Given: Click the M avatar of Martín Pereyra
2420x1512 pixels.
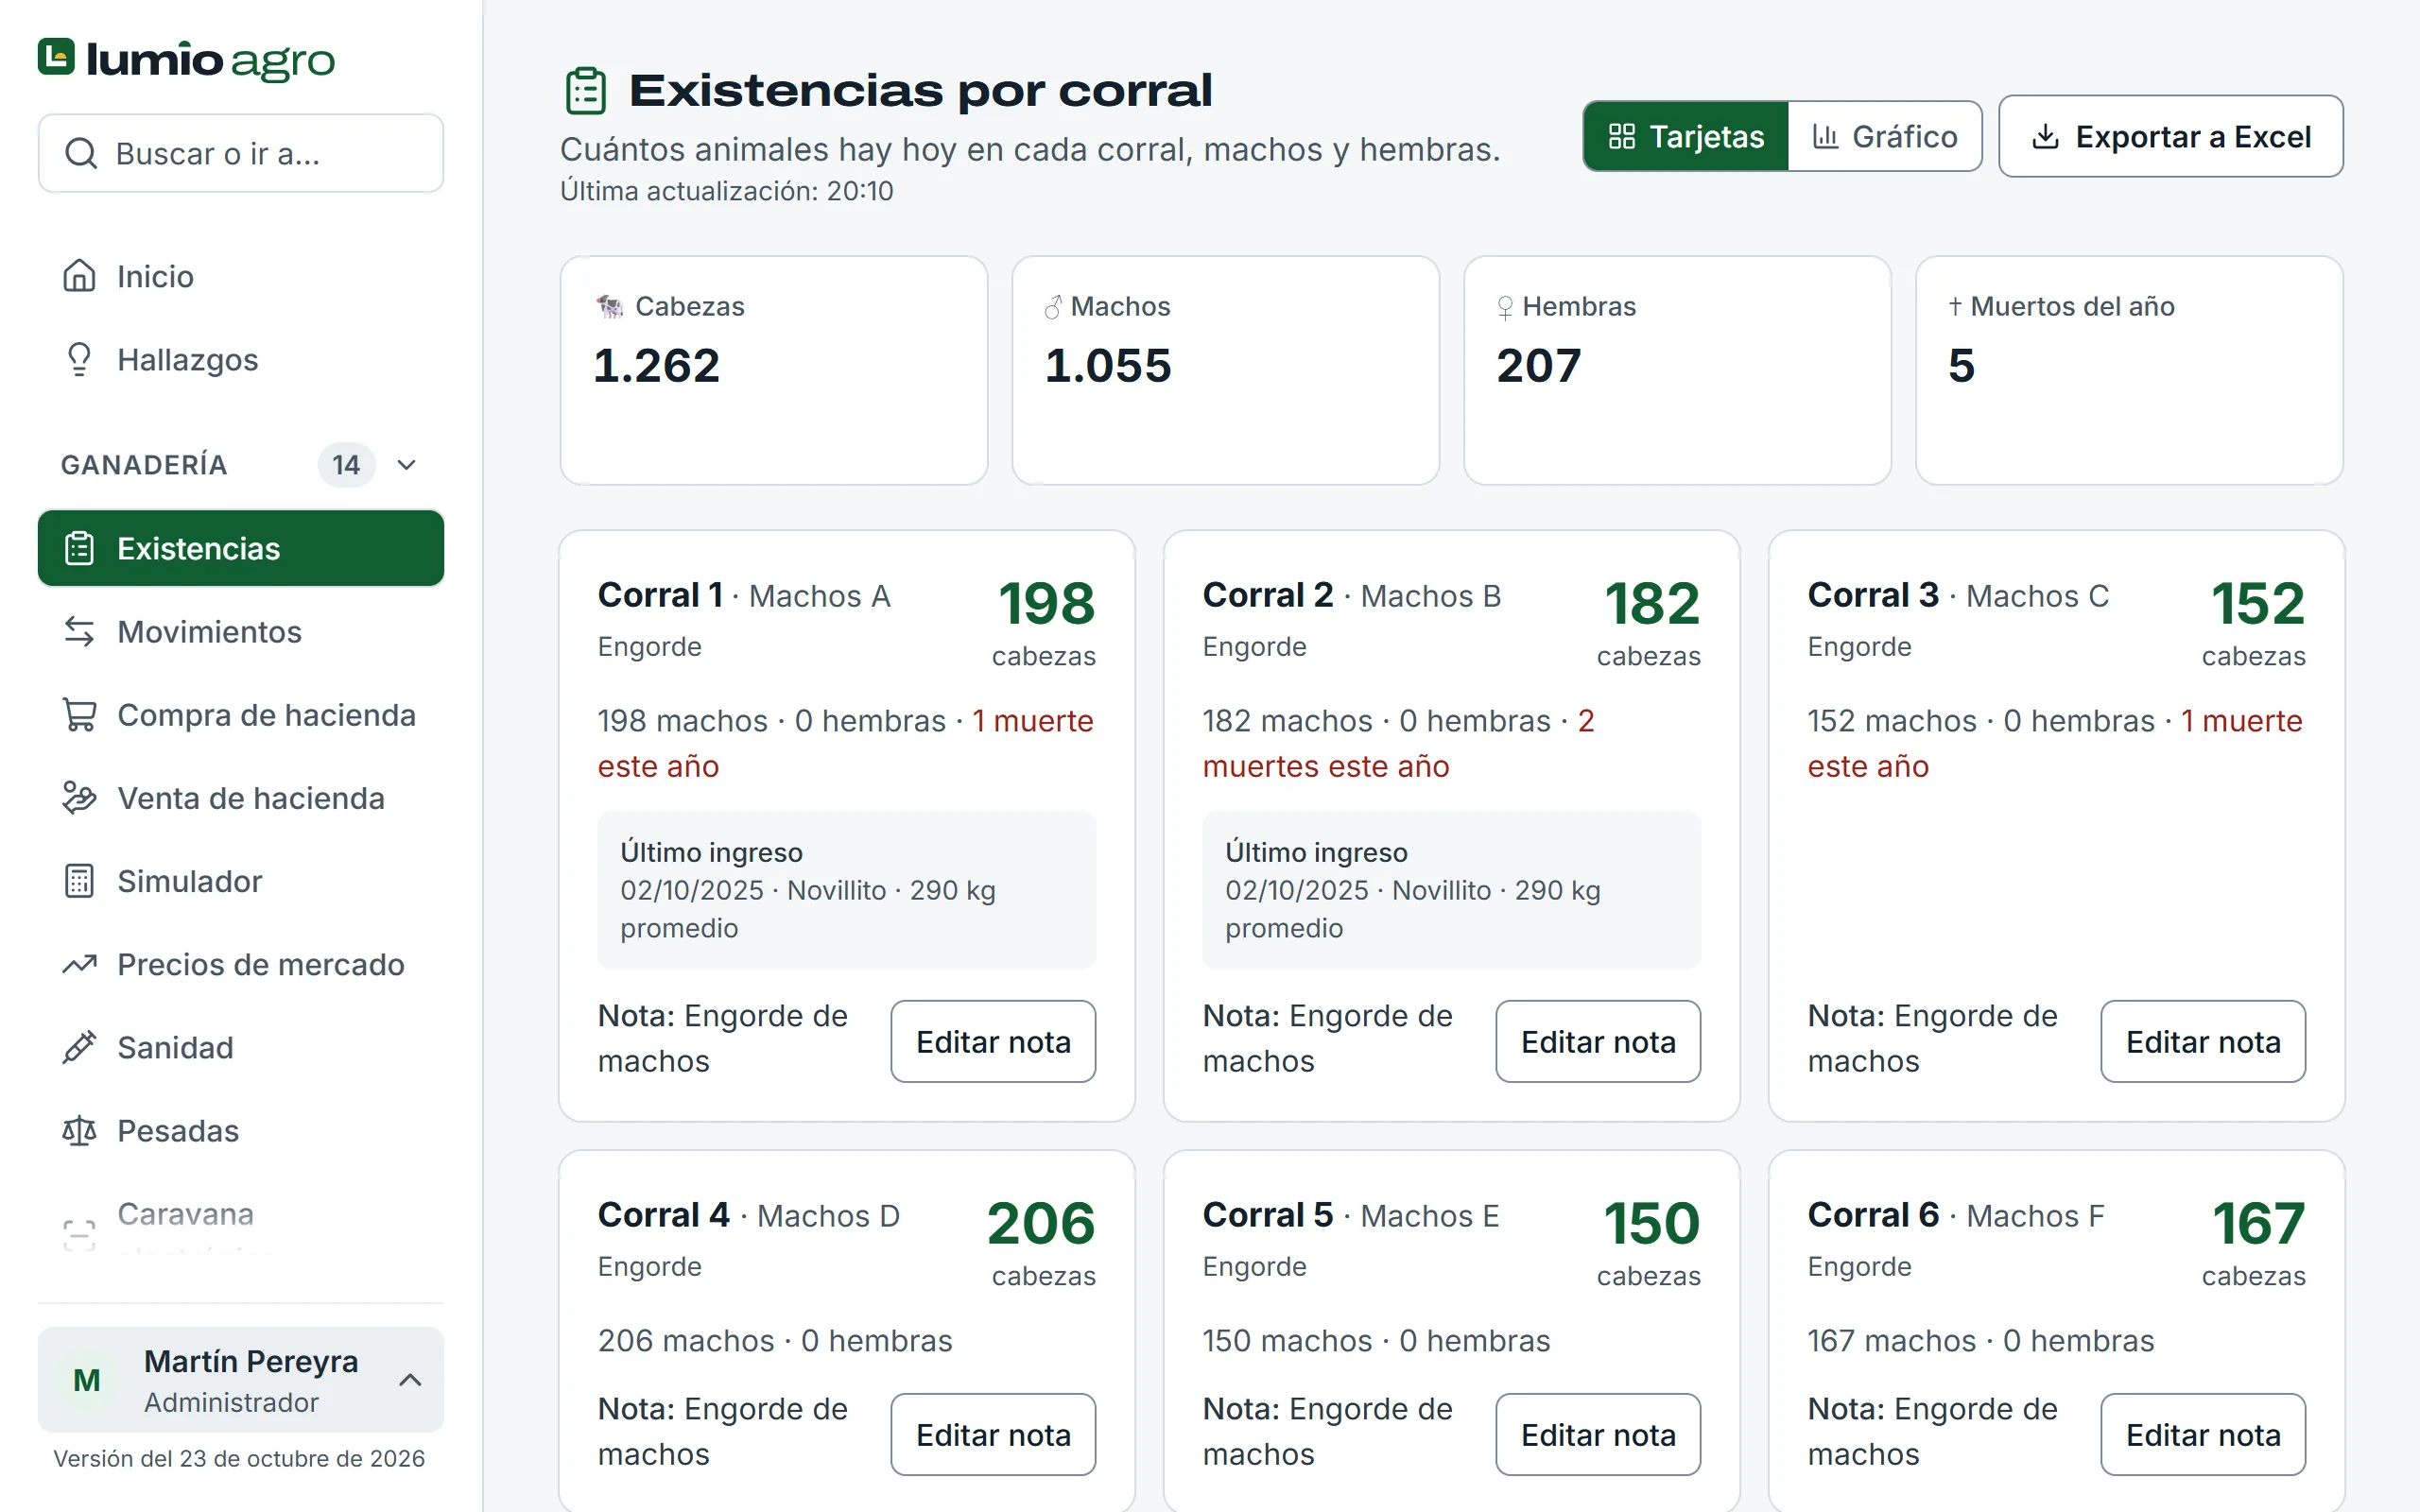Looking at the screenshot, I should (87, 1380).
